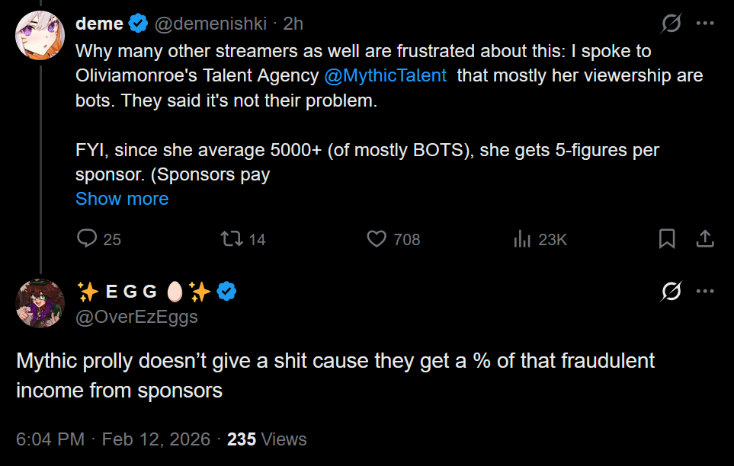734x466 pixels.
Task: Bookmark deme's tweet
Action: (666, 239)
